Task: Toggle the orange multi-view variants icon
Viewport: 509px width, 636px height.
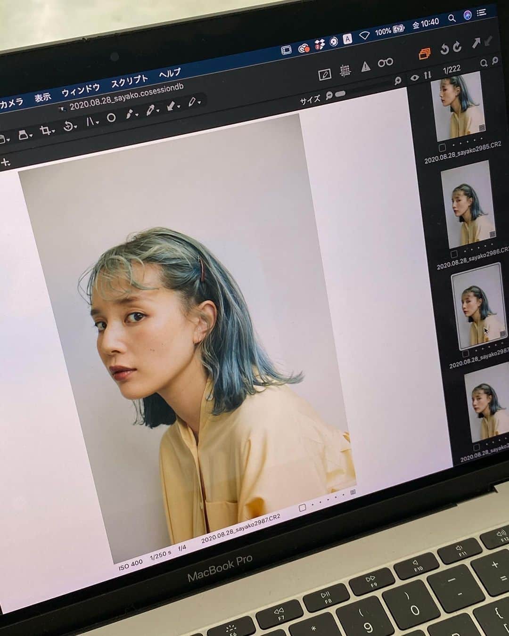Action: tap(424, 54)
